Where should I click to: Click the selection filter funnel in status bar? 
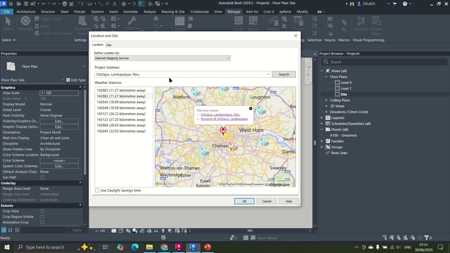[426, 238]
